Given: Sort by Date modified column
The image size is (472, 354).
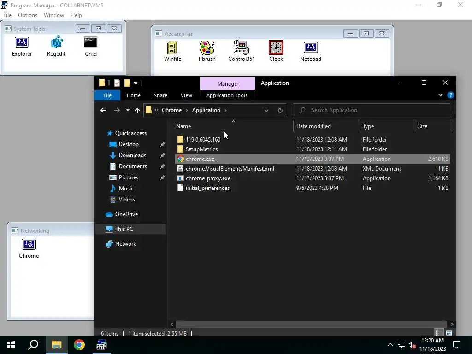Looking at the screenshot, I should coord(326,126).
